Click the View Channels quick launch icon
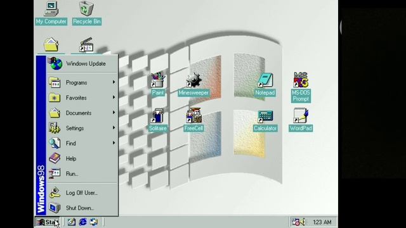The height and width of the screenshot is (228, 406). (x=94, y=222)
